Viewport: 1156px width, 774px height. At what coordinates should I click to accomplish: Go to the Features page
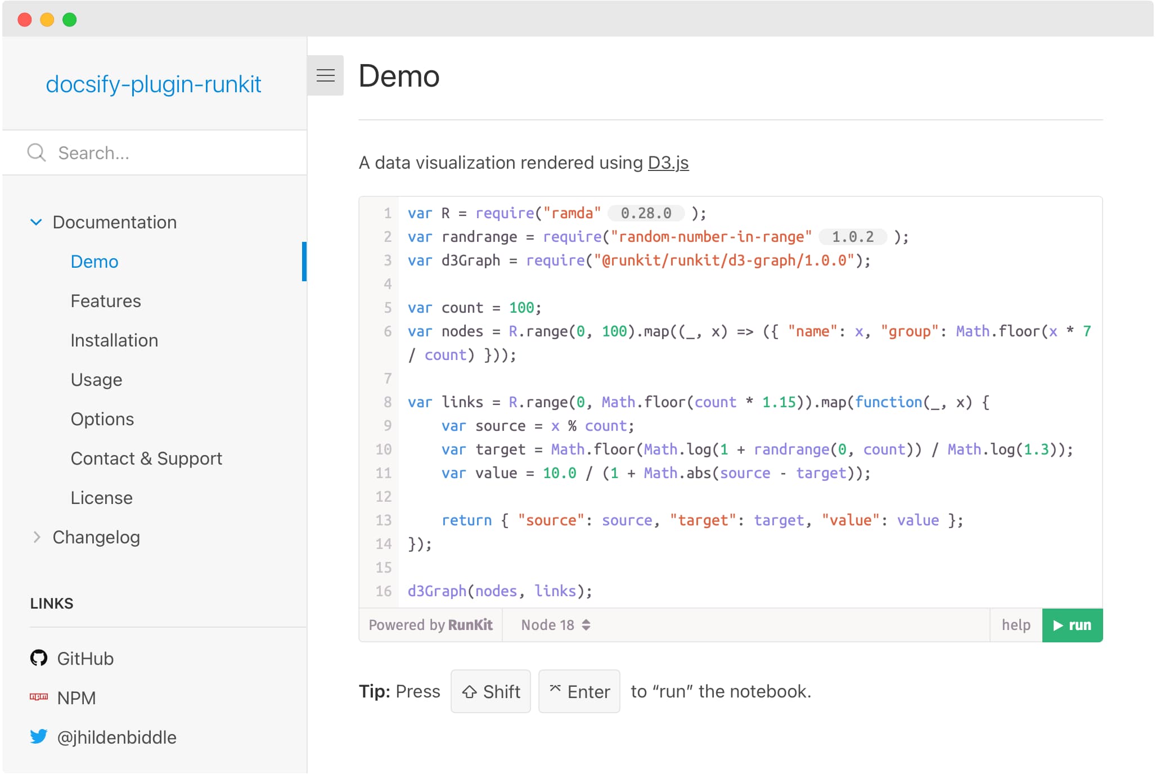[106, 301]
